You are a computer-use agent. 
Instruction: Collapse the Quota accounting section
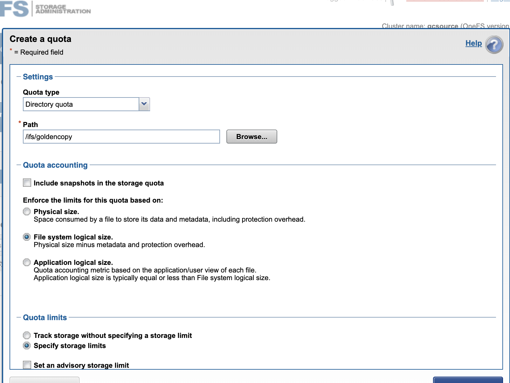click(18, 165)
